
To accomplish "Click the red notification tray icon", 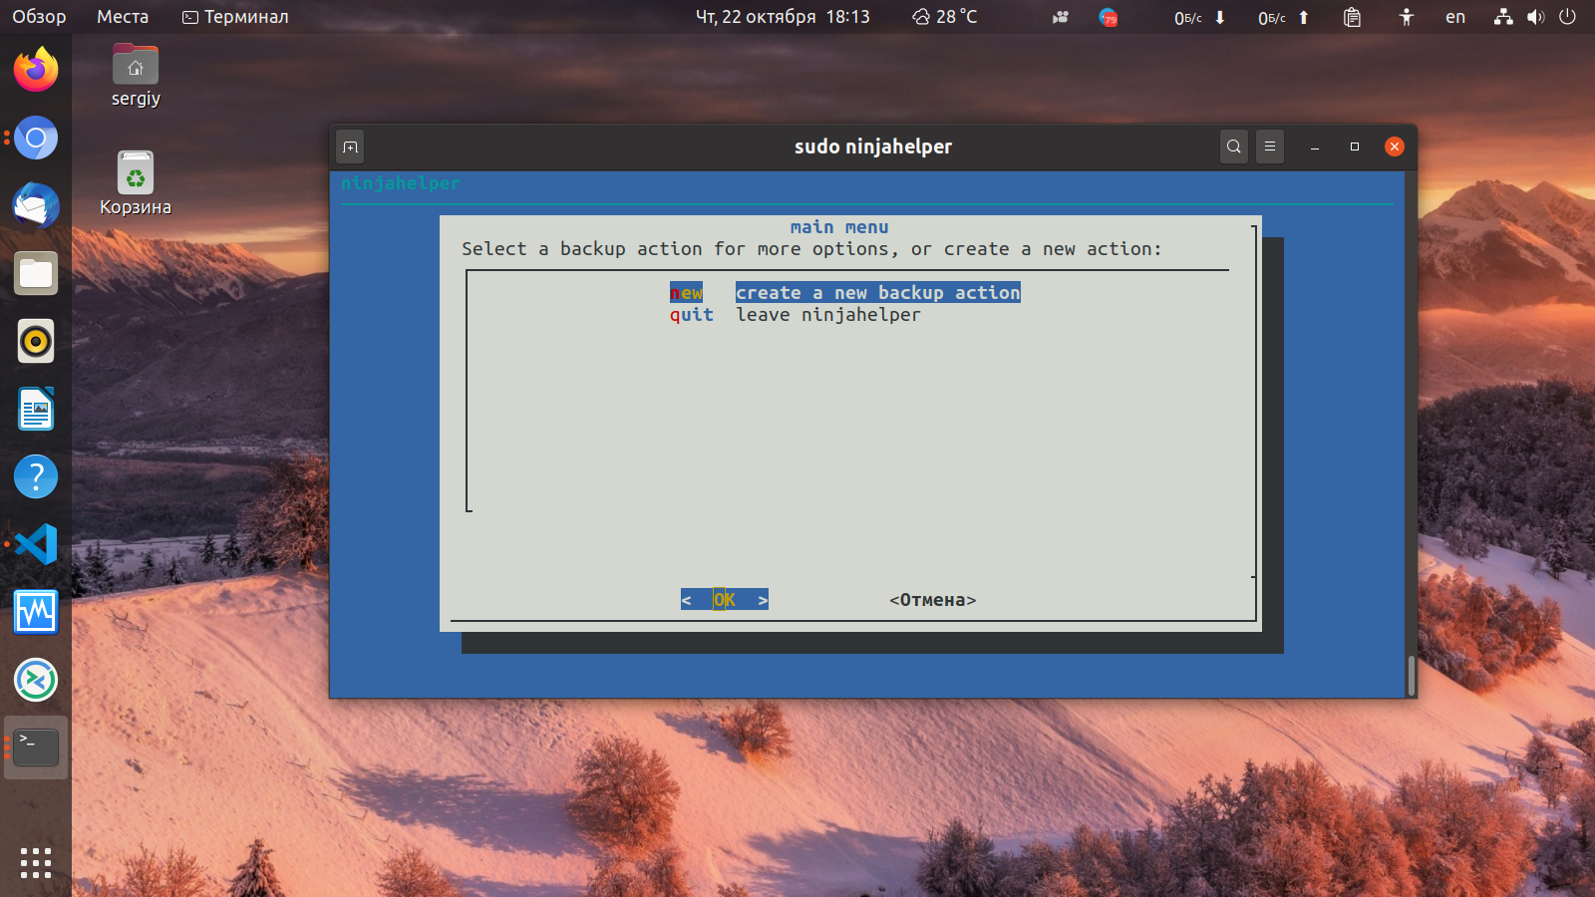I will click(1108, 17).
